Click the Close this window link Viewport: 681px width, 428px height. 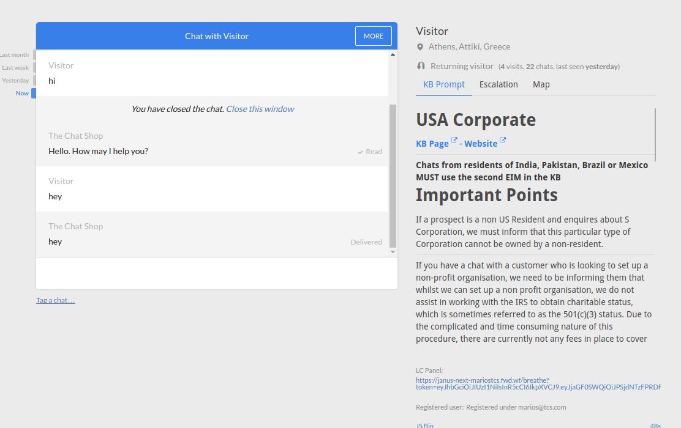pyautogui.click(x=260, y=109)
